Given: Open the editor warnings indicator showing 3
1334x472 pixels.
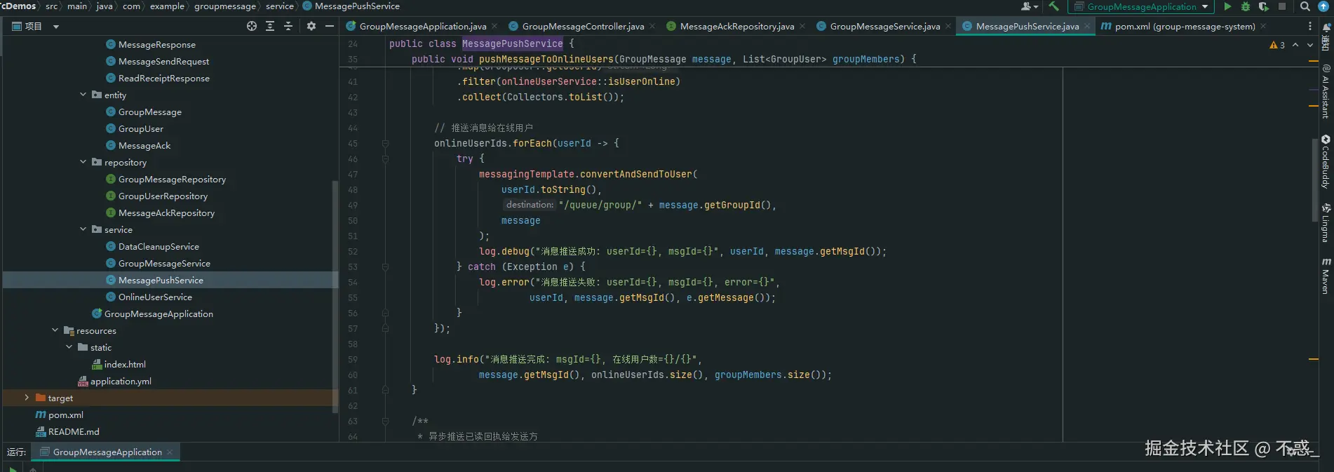Looking at the screenshot, I should (x=1277, y=45).
